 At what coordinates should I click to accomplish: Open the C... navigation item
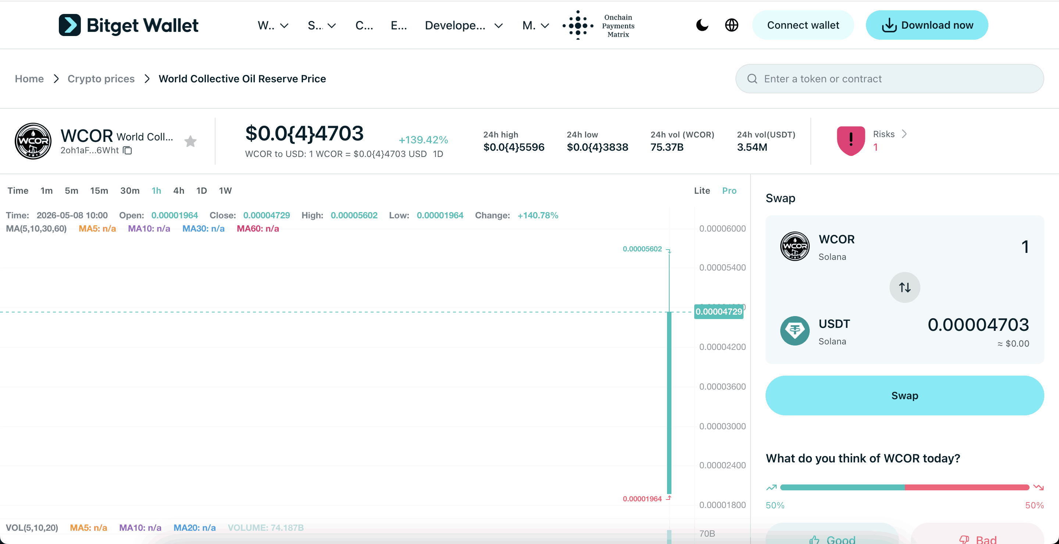click(364, 25)
